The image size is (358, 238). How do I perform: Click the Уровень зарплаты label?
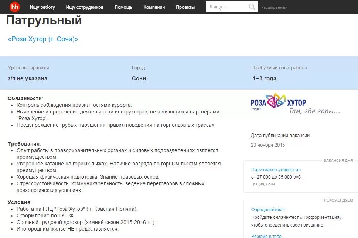(28, 68)
